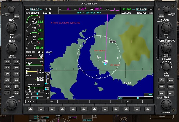179x122 pixels.
Task: Click the NAV1 standby frequency 117.00
Action: pyautogui.click(x=47, y=9)
